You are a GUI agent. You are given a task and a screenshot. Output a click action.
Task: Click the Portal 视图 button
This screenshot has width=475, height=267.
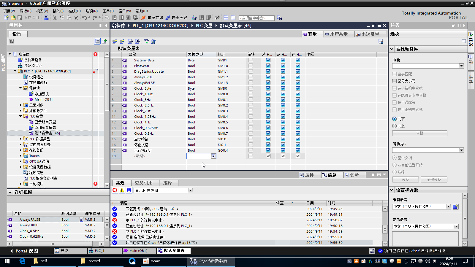[24, 251]
